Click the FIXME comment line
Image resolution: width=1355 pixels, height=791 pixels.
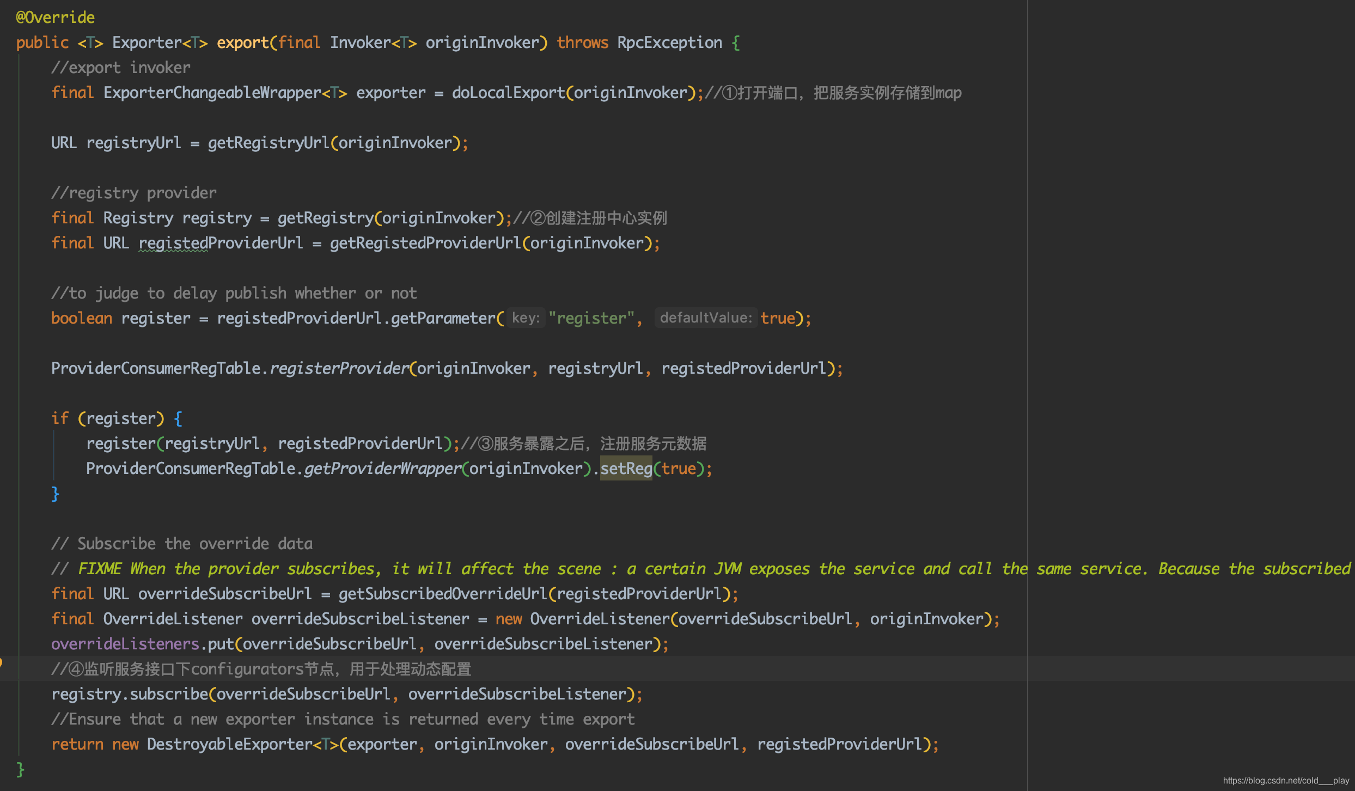pos(701,569)
